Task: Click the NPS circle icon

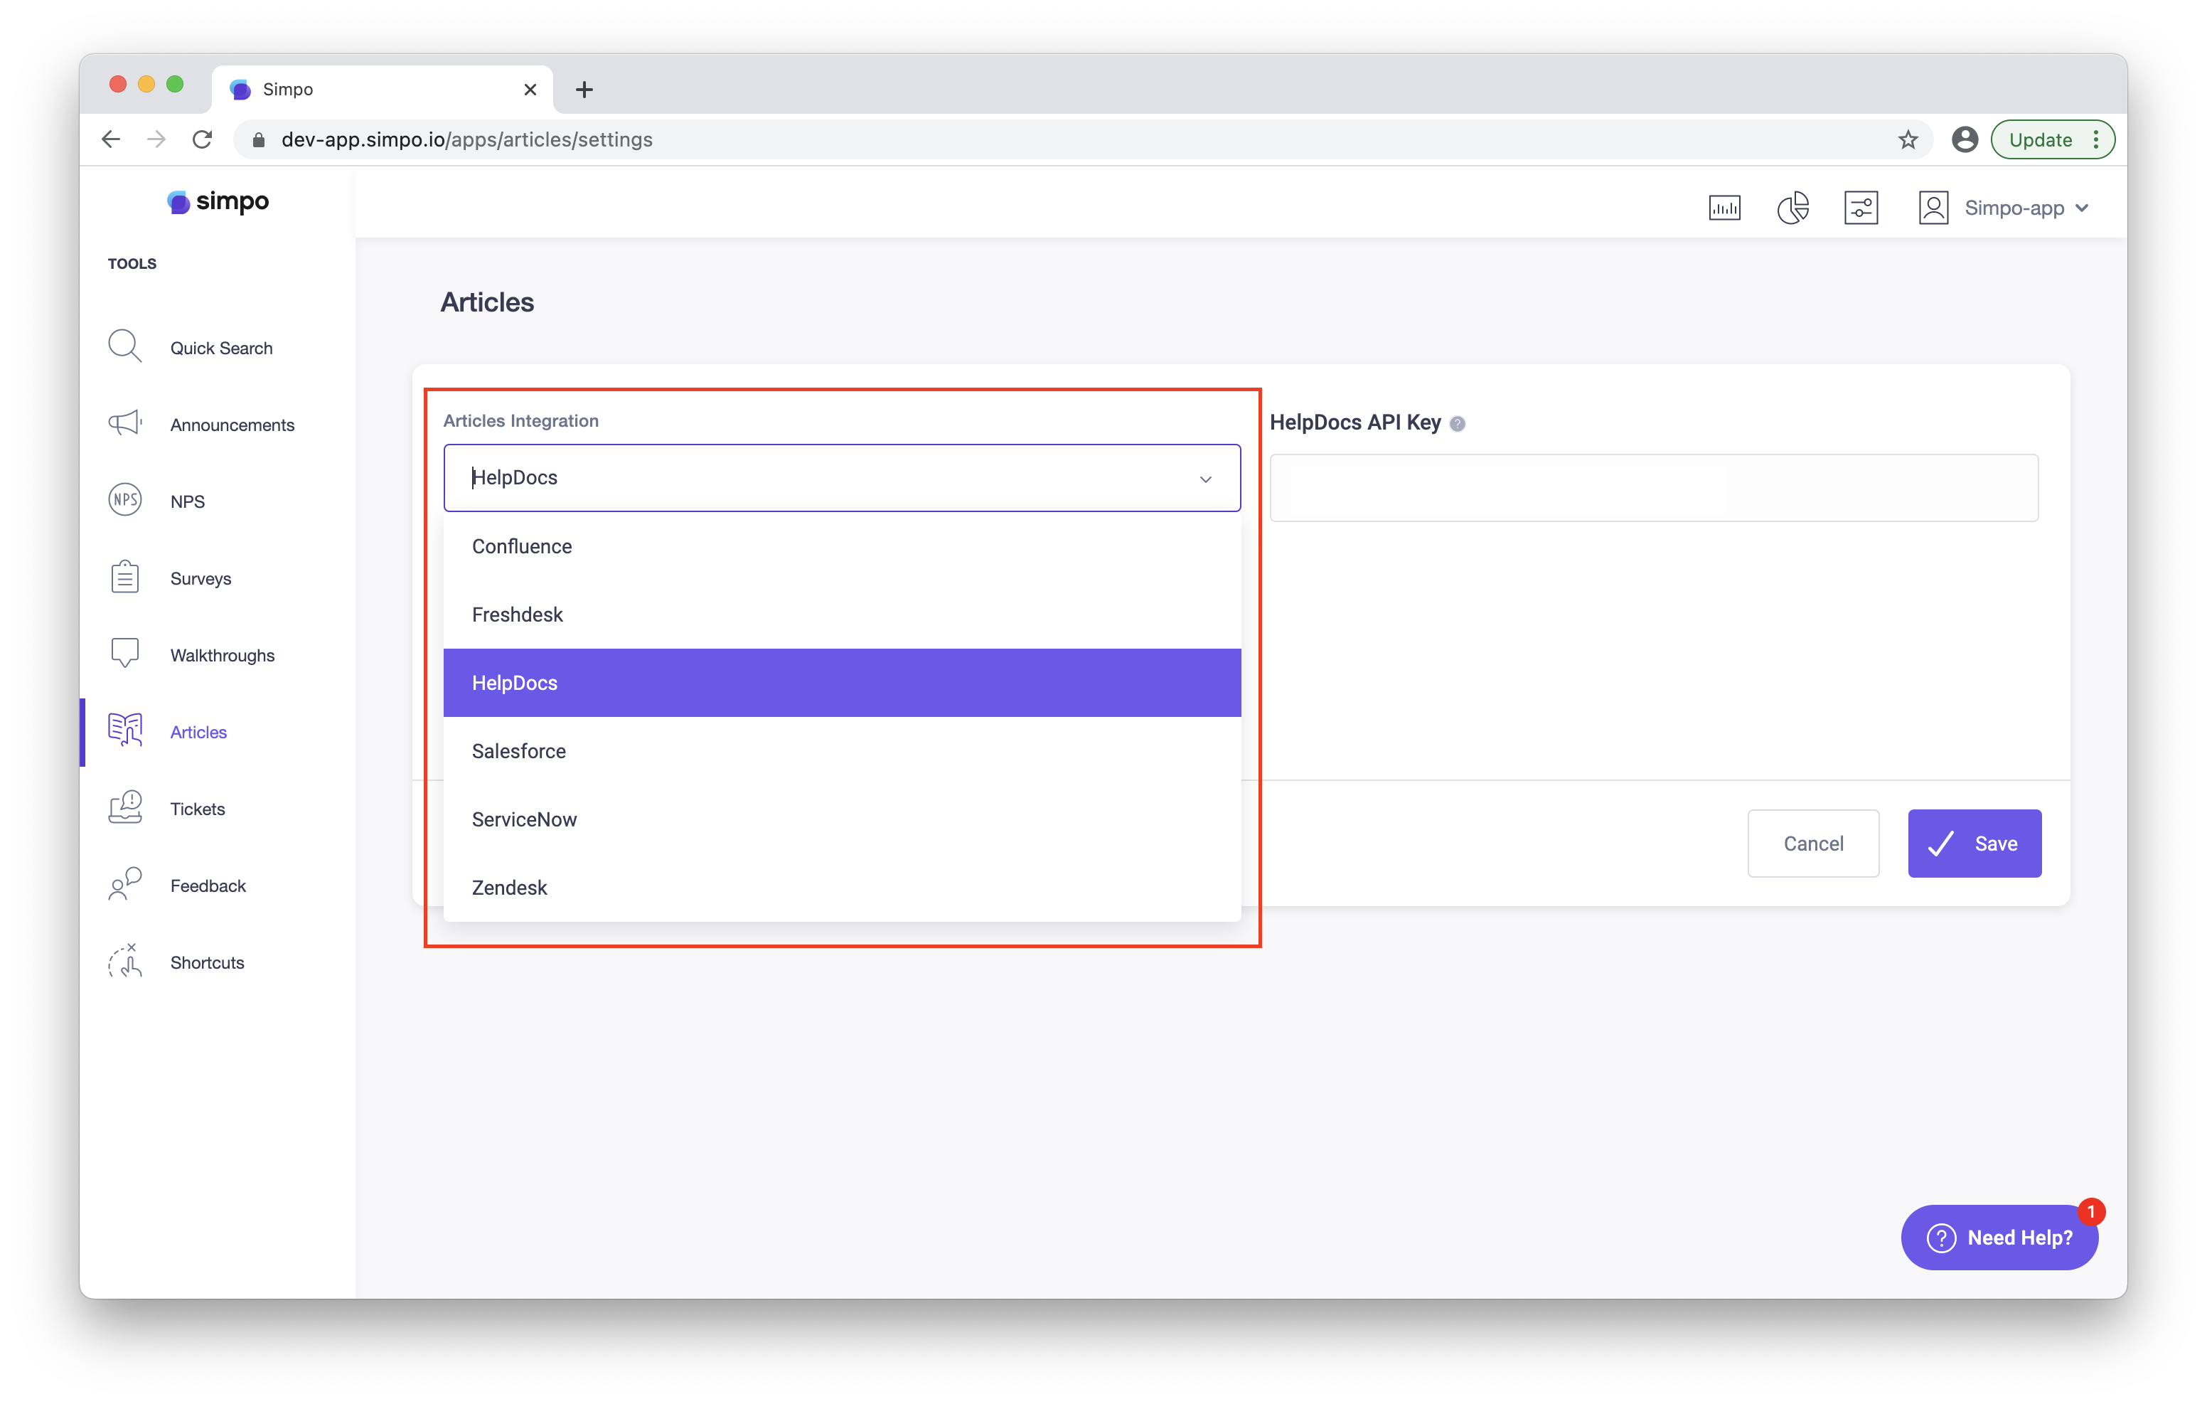Action: (x=124, y=500)
